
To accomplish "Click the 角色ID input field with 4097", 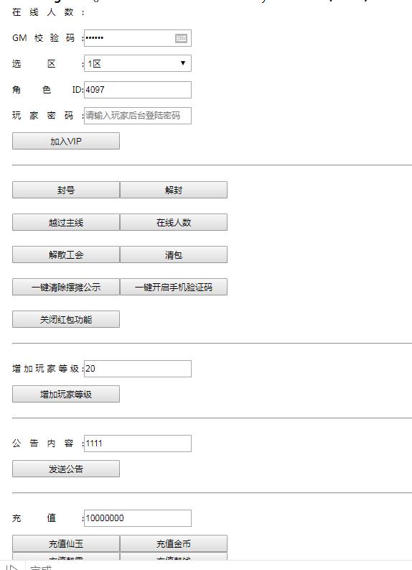I will (138, 90).
